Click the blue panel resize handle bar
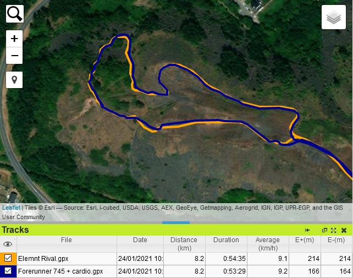353x278 pixels. point(176,222)
